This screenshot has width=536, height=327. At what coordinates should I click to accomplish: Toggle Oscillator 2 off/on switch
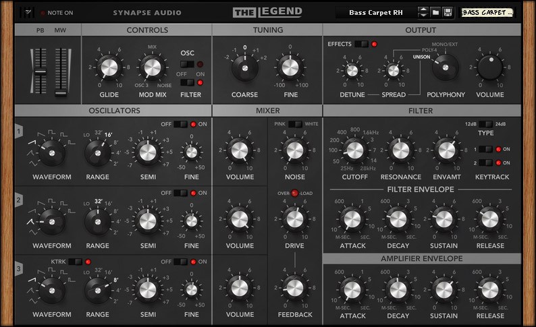pyautogui.click(x=182, y=193)
